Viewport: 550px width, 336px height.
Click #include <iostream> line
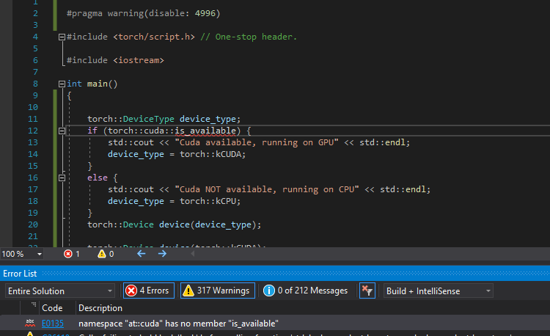tap(115, 60)
